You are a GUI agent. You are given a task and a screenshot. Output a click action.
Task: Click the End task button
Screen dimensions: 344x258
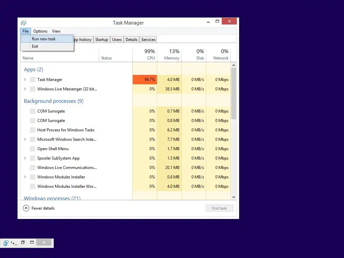[219, 208]
